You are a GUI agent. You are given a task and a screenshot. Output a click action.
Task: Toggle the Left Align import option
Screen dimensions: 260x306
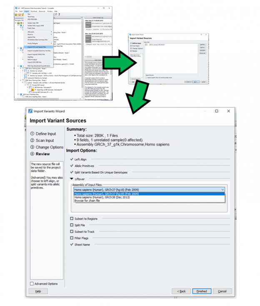[72, 159]
